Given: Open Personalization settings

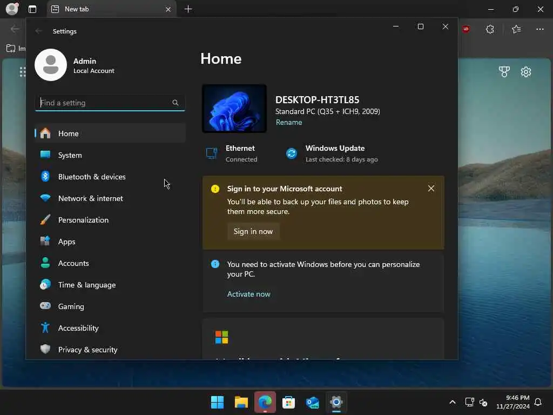Looking at the screenshot, I should [110, 220].
